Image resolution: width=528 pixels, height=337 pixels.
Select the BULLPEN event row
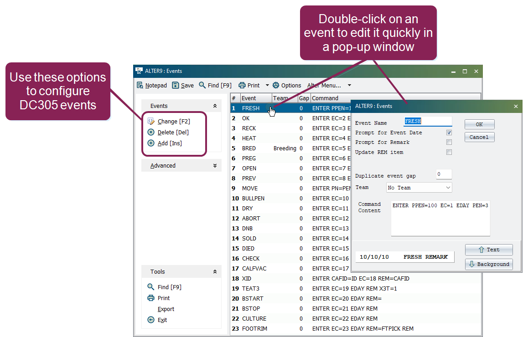[290, 199]
